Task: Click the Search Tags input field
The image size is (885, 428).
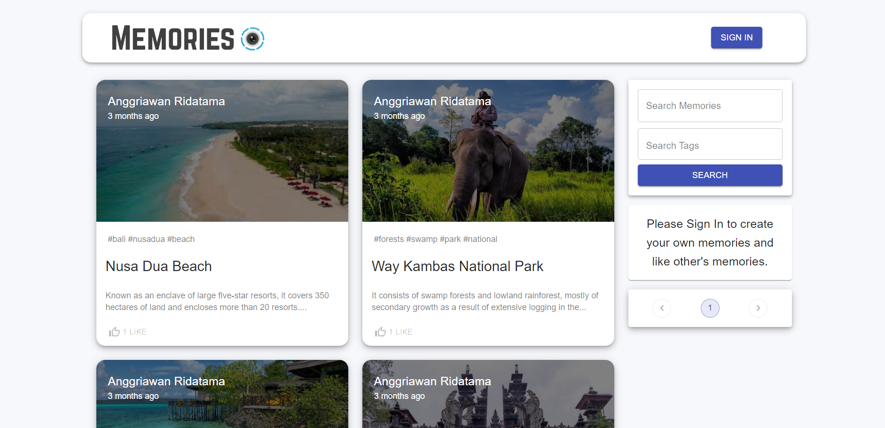Action: pyautogui.click(x=710, y=145)
